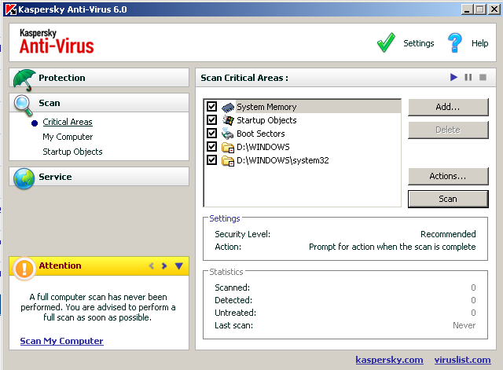Click the Security Level label
The height and width of the screenshot is (370, 503).
pyautogui.click(x=243, y=234)
